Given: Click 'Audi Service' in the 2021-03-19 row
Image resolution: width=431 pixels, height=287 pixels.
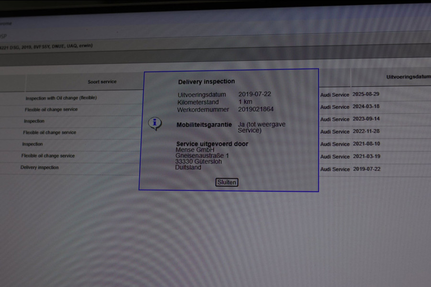Looking at the screenshot, I should click(x=335, y=157).
